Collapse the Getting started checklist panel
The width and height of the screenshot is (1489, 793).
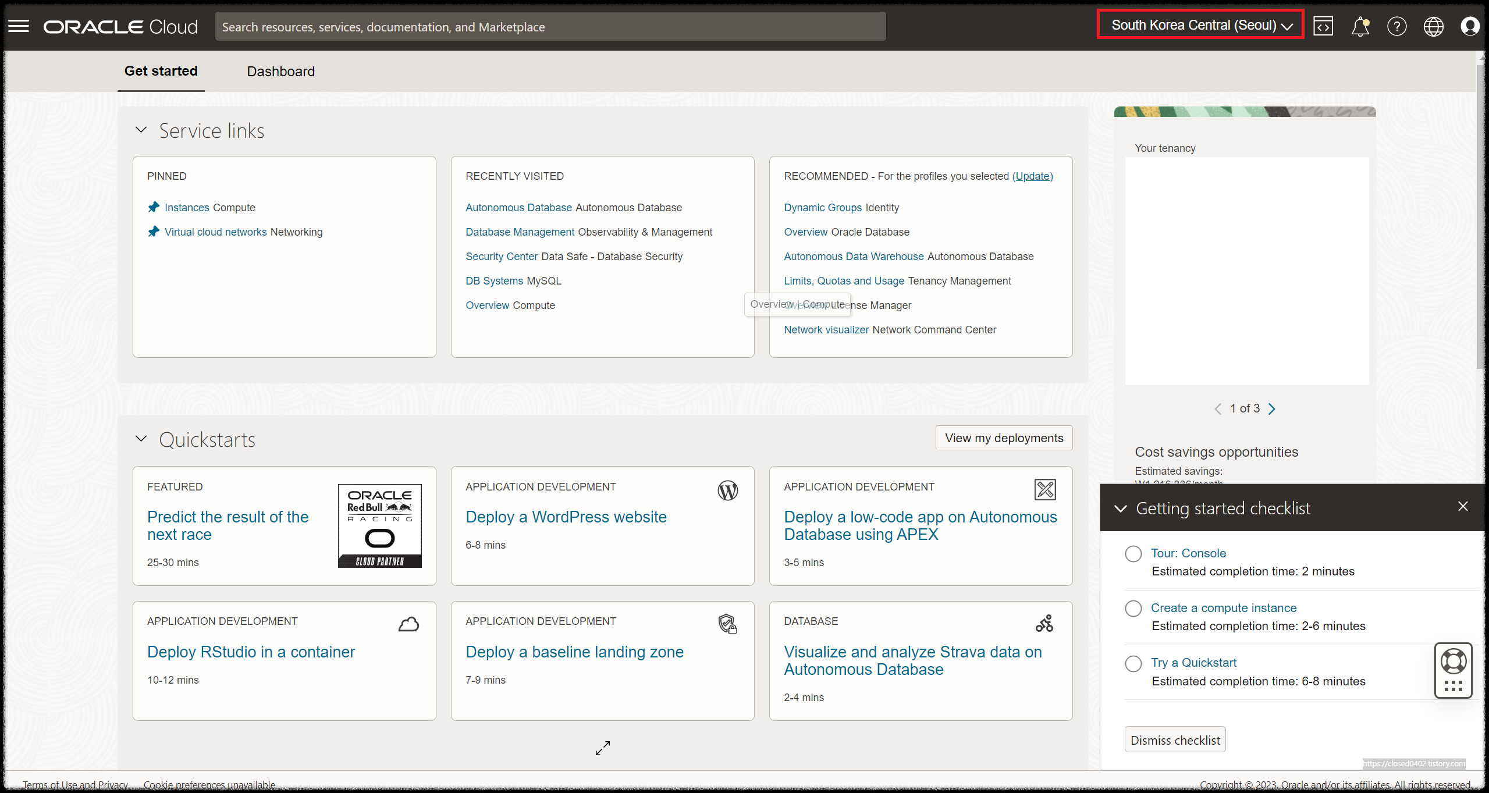point(1120,508)
